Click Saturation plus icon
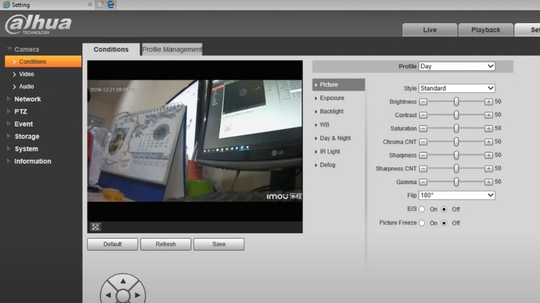Screen dimensions: 540x303 [x=488, y=129]
